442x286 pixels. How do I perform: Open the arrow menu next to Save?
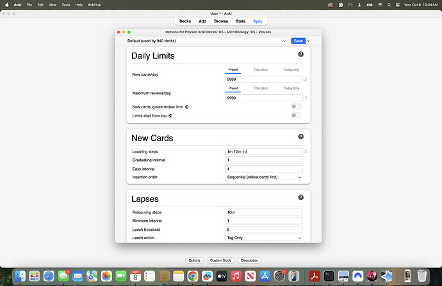tap(309, 41)
